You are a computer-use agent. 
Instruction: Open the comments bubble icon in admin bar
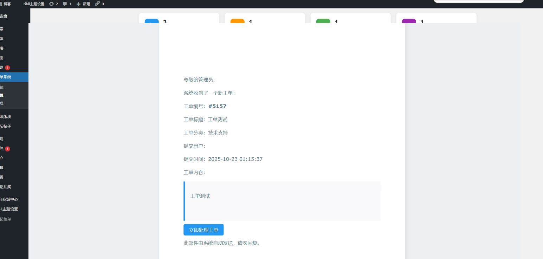coord(65,4)
